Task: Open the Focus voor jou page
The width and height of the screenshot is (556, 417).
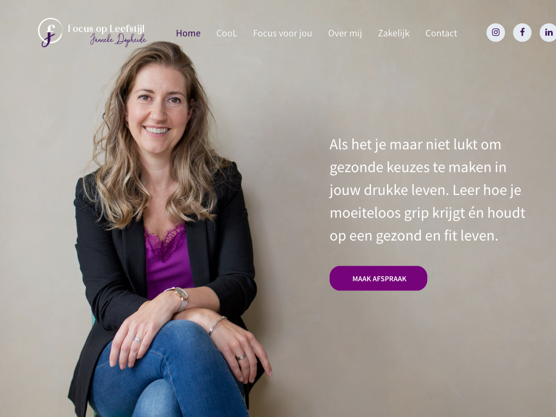Action: pos(282,33)
